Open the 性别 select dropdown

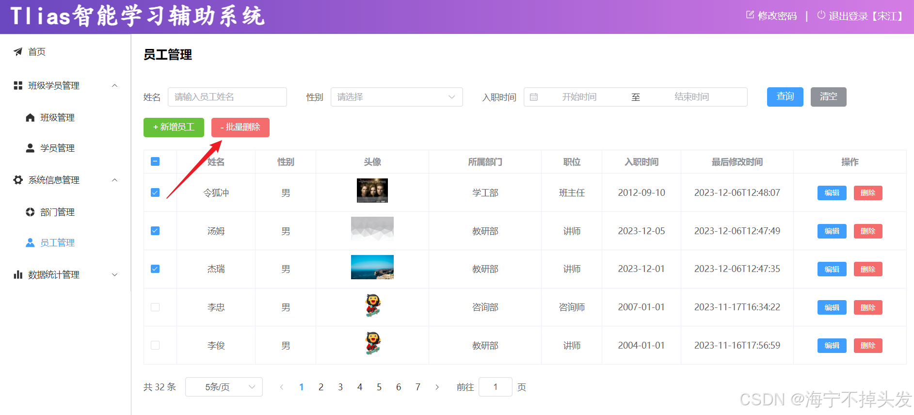click(x=397, y=97)
